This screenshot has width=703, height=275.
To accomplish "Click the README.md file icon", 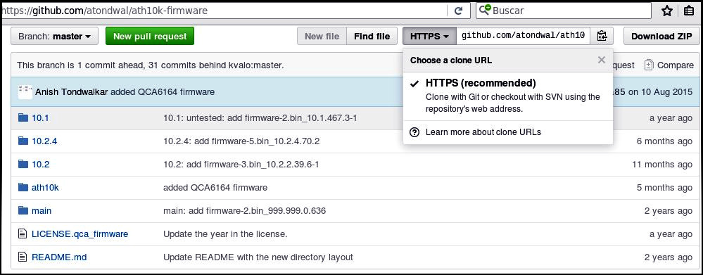I will click(x=23, y=257).
